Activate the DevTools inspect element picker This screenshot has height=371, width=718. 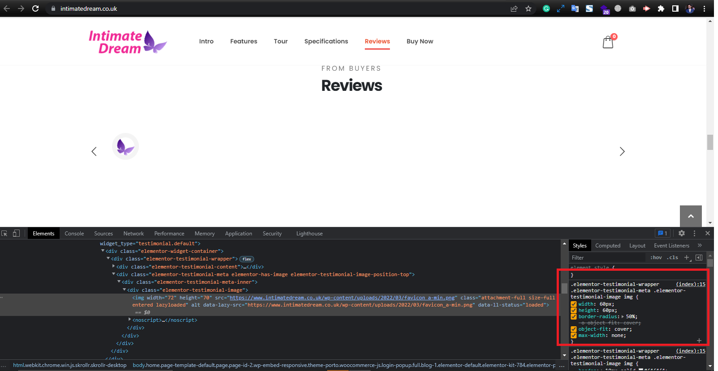click(4, 233)
